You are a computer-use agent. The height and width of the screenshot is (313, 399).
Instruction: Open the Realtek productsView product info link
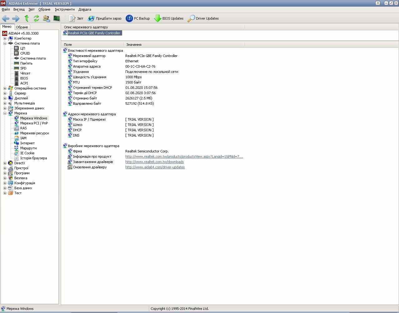(x=184, y=156)
